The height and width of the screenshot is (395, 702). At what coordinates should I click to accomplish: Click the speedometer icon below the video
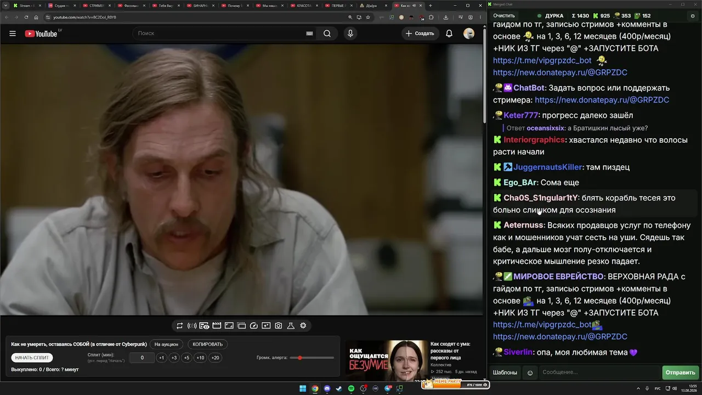253,326
